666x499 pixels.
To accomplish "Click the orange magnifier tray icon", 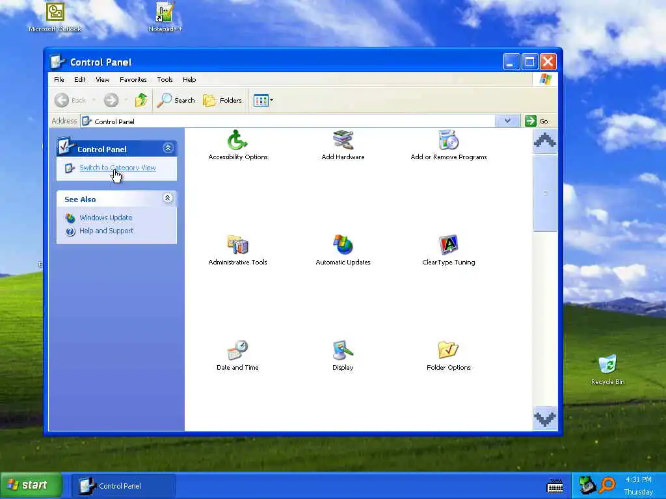I will click(607, 484).
